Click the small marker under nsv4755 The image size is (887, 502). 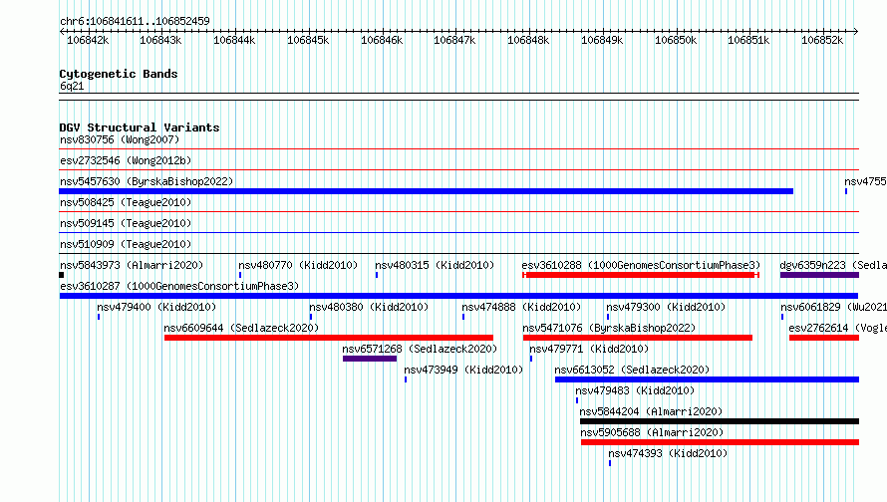pos(846,191)
